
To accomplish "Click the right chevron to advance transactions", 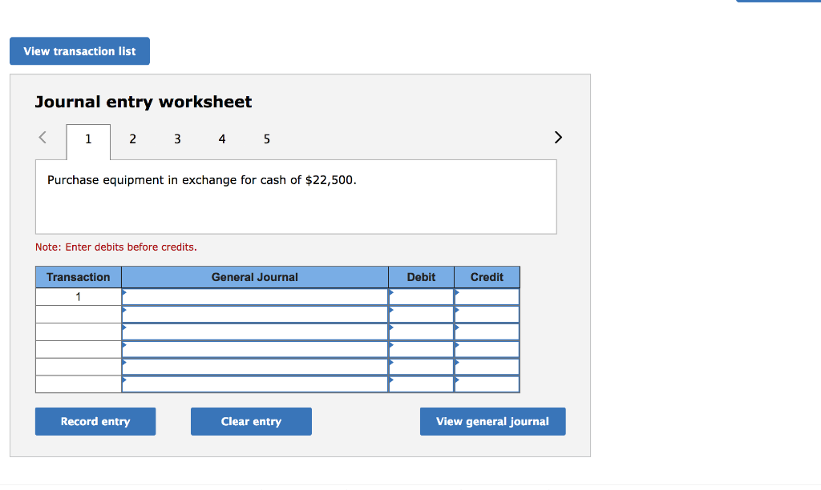I will (558, 137).
